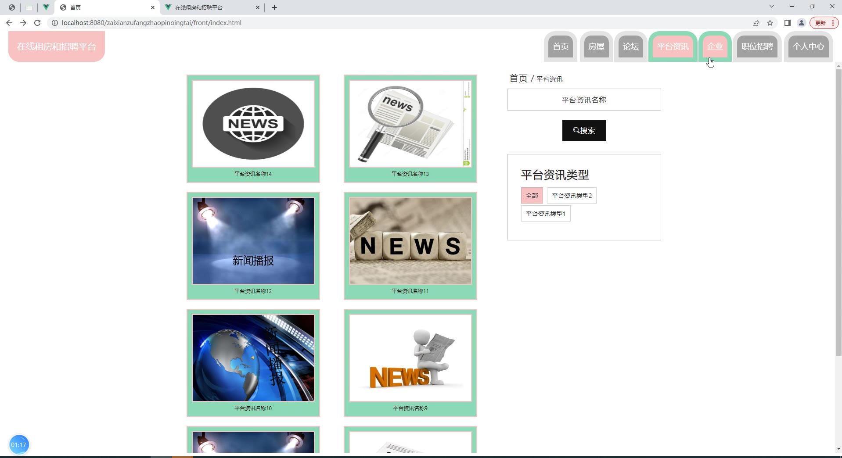Close the 在线租房和招聘平台 browser tab
Image resolution: width=842 pixels, height=458 pixels.
[x=258, y=7]
